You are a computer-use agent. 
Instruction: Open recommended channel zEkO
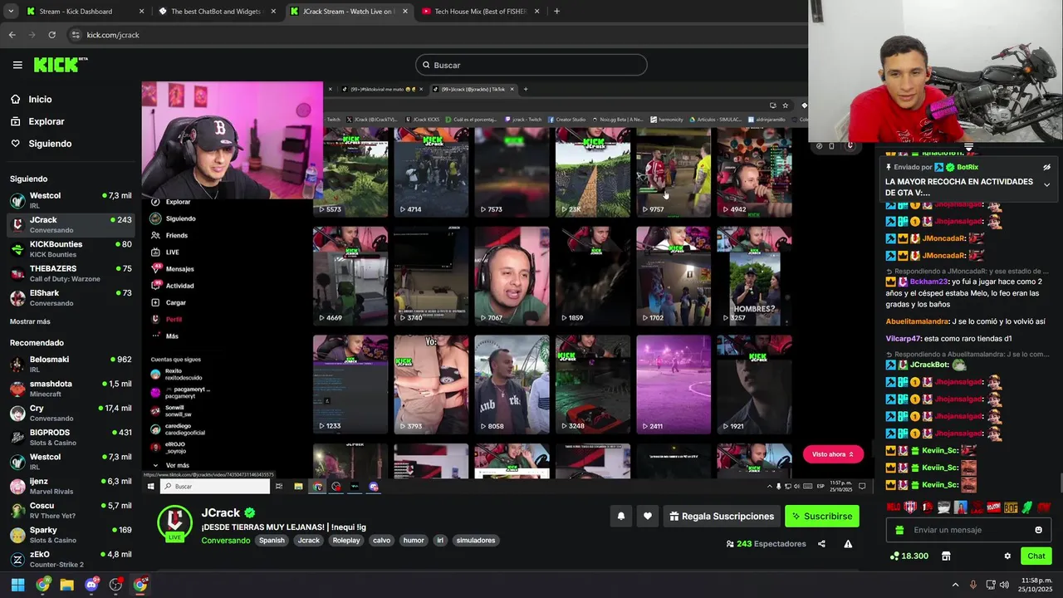(x=71, y=559)
